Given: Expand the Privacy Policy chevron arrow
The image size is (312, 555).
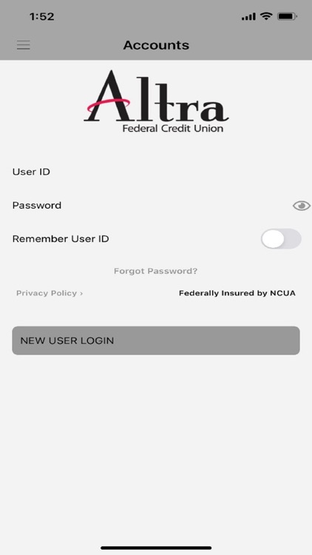Looking at the screenshot, I should [81, 294].
